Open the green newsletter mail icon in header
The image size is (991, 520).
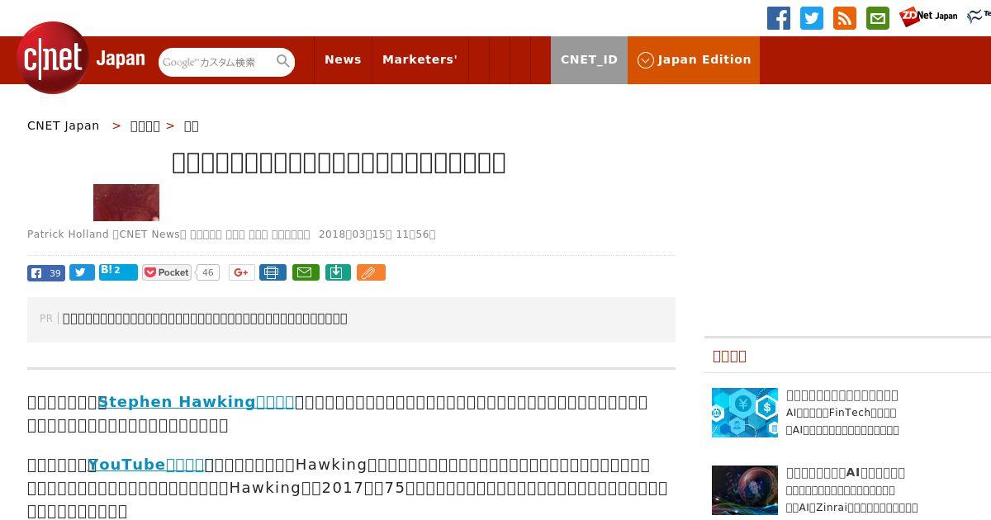click(878, 18)
